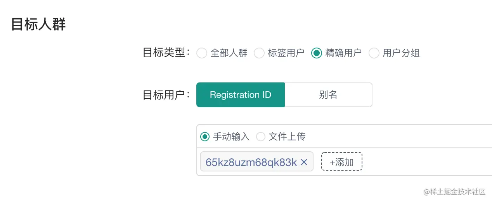The height and width of the screenshot is (202, 492).
Task: Click the 用户分组 option label text
Action: click(401, 53)
